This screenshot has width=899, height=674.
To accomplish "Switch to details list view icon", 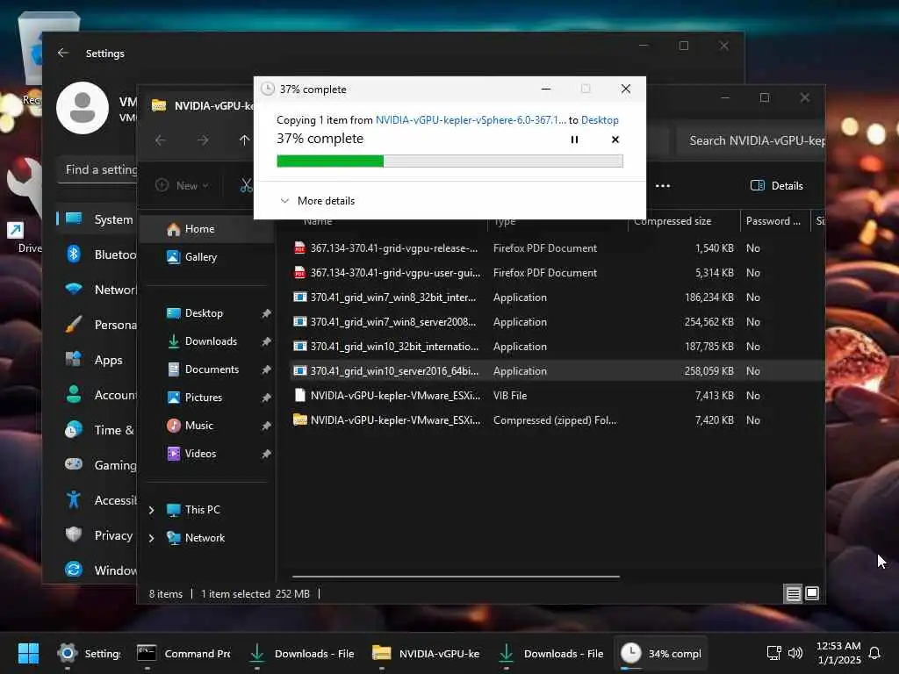I will tap(793, 594).
